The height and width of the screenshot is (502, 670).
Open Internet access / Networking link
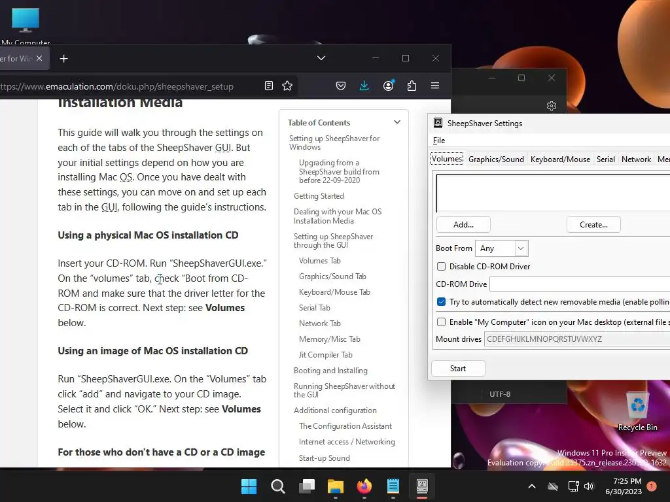click(x=347, y=442)
